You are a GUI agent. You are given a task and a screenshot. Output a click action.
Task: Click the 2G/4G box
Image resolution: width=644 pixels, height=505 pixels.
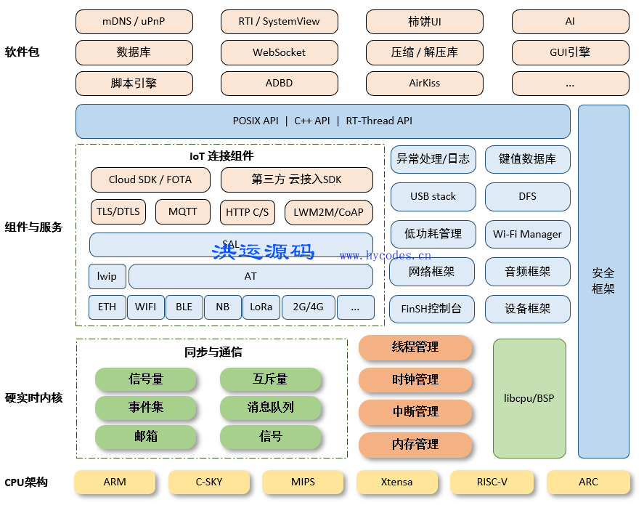point(308,307)
